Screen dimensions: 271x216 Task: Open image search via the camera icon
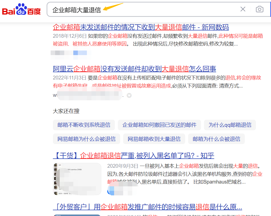260,9
